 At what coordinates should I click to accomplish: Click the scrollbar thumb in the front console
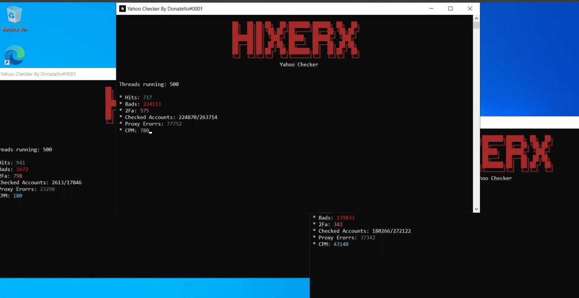476,25
